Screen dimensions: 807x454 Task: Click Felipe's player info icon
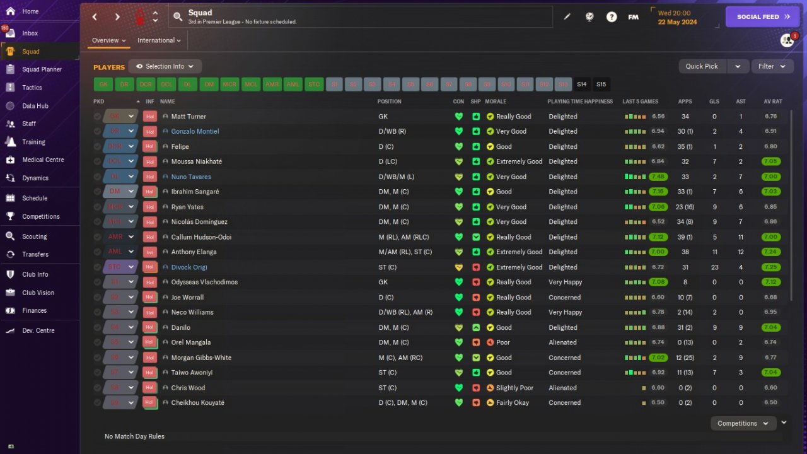165,147
